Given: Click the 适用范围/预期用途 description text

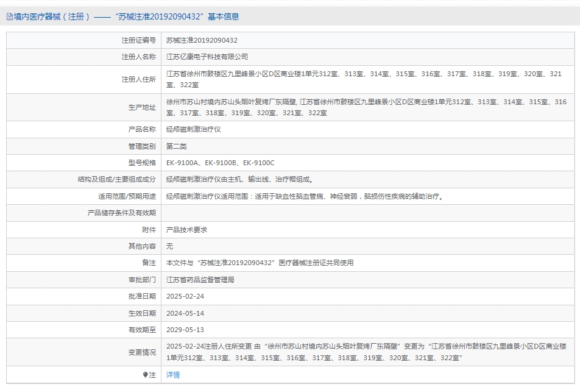Looking at the screenshot, I should (305, 196).
